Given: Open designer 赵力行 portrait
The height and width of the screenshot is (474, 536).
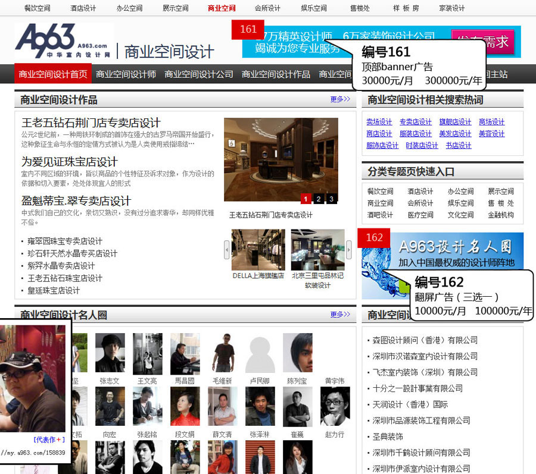Looking at the screenshot, I should pyautogui.click(x=335, y=406).
